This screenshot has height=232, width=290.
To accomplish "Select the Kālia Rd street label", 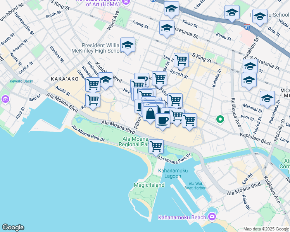I will pos(246,202).
